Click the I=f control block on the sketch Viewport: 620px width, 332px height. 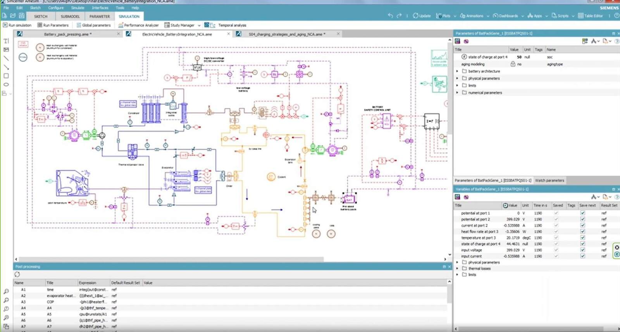point(432,121)
